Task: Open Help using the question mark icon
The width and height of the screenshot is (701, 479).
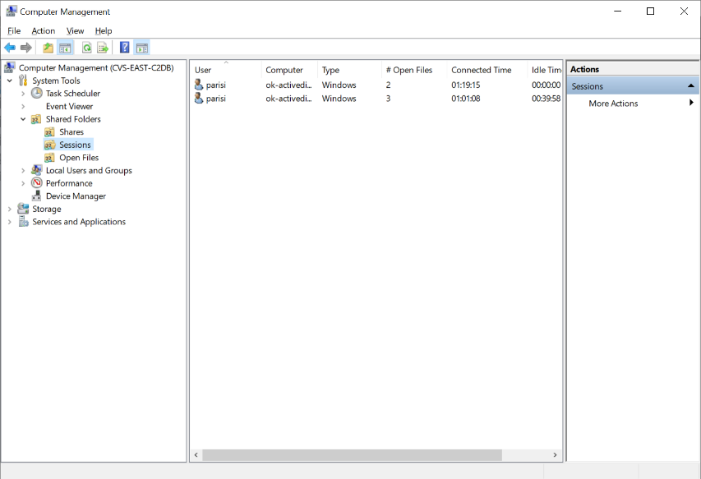Action: coord(125,48)
